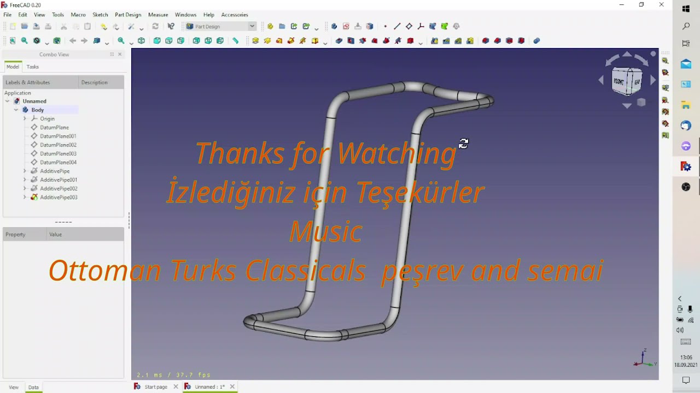Image resolution: width=700 pixels, height=393 pixels.
Task: Click the navigation cube mini menu cube
Action: 641,102
